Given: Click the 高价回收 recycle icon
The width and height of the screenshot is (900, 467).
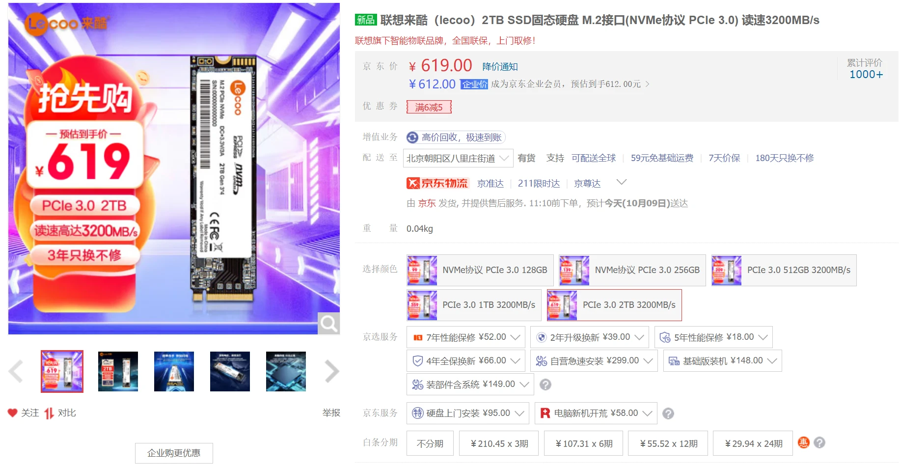Looking at the screenshot, I should pos(412,137).
